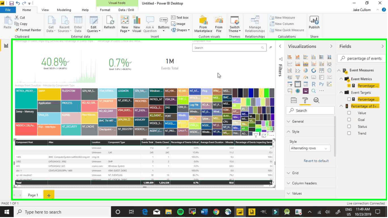Select the Python visual icon
The height and width of the screenshot is (218, 388).
pos(321,84)
